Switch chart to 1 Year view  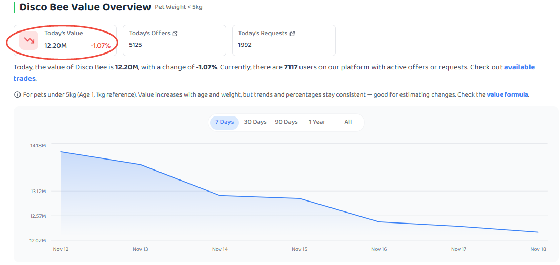coord(317,122)
